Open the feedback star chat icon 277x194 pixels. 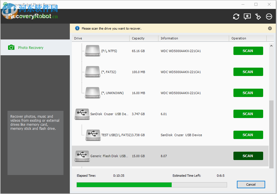coord(247,17)
